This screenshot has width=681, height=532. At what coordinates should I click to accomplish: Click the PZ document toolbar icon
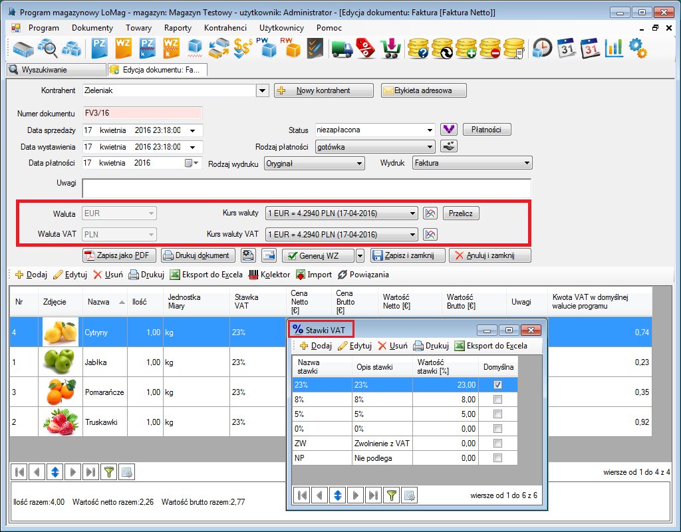99,48
